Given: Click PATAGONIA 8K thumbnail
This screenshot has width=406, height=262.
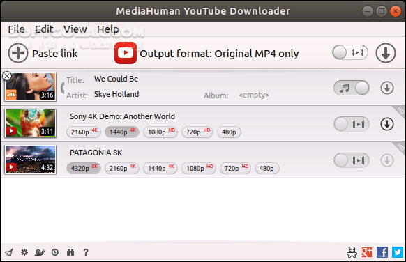Looking at the screenshot, I should pyautogui.click(x=30, y=159).
